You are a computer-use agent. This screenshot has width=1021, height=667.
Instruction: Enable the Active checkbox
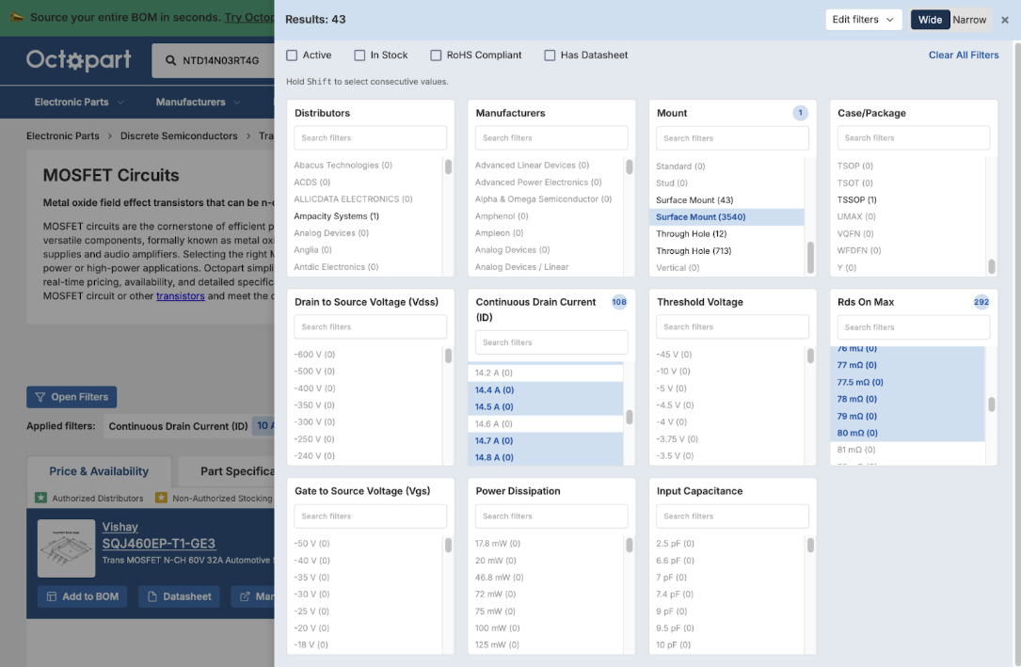click(292, 56)
